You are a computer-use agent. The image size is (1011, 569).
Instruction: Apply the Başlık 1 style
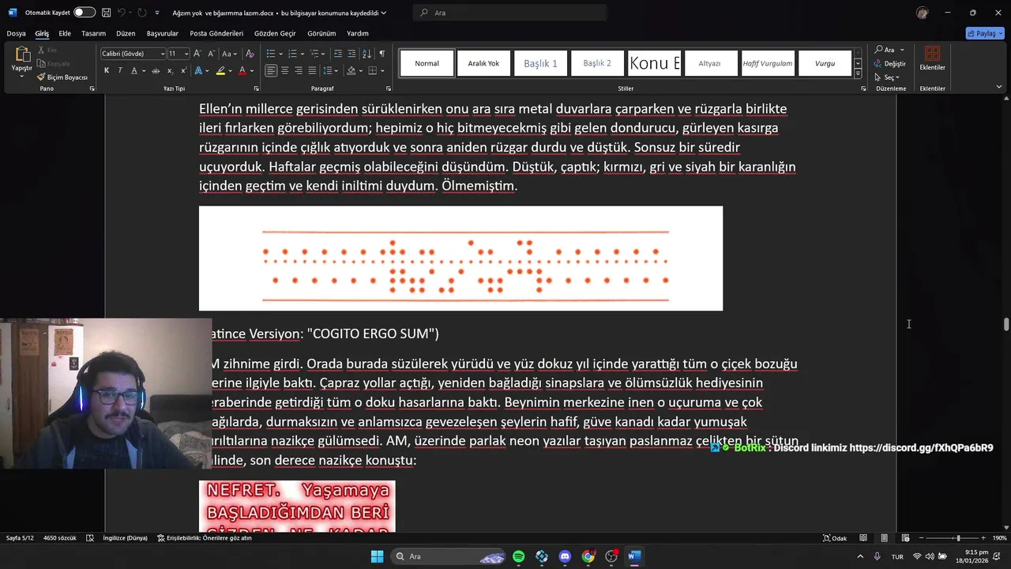pos(540,63)
